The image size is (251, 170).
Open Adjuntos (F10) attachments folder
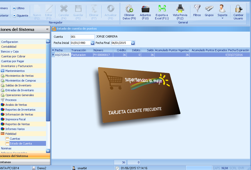[146, 9]
